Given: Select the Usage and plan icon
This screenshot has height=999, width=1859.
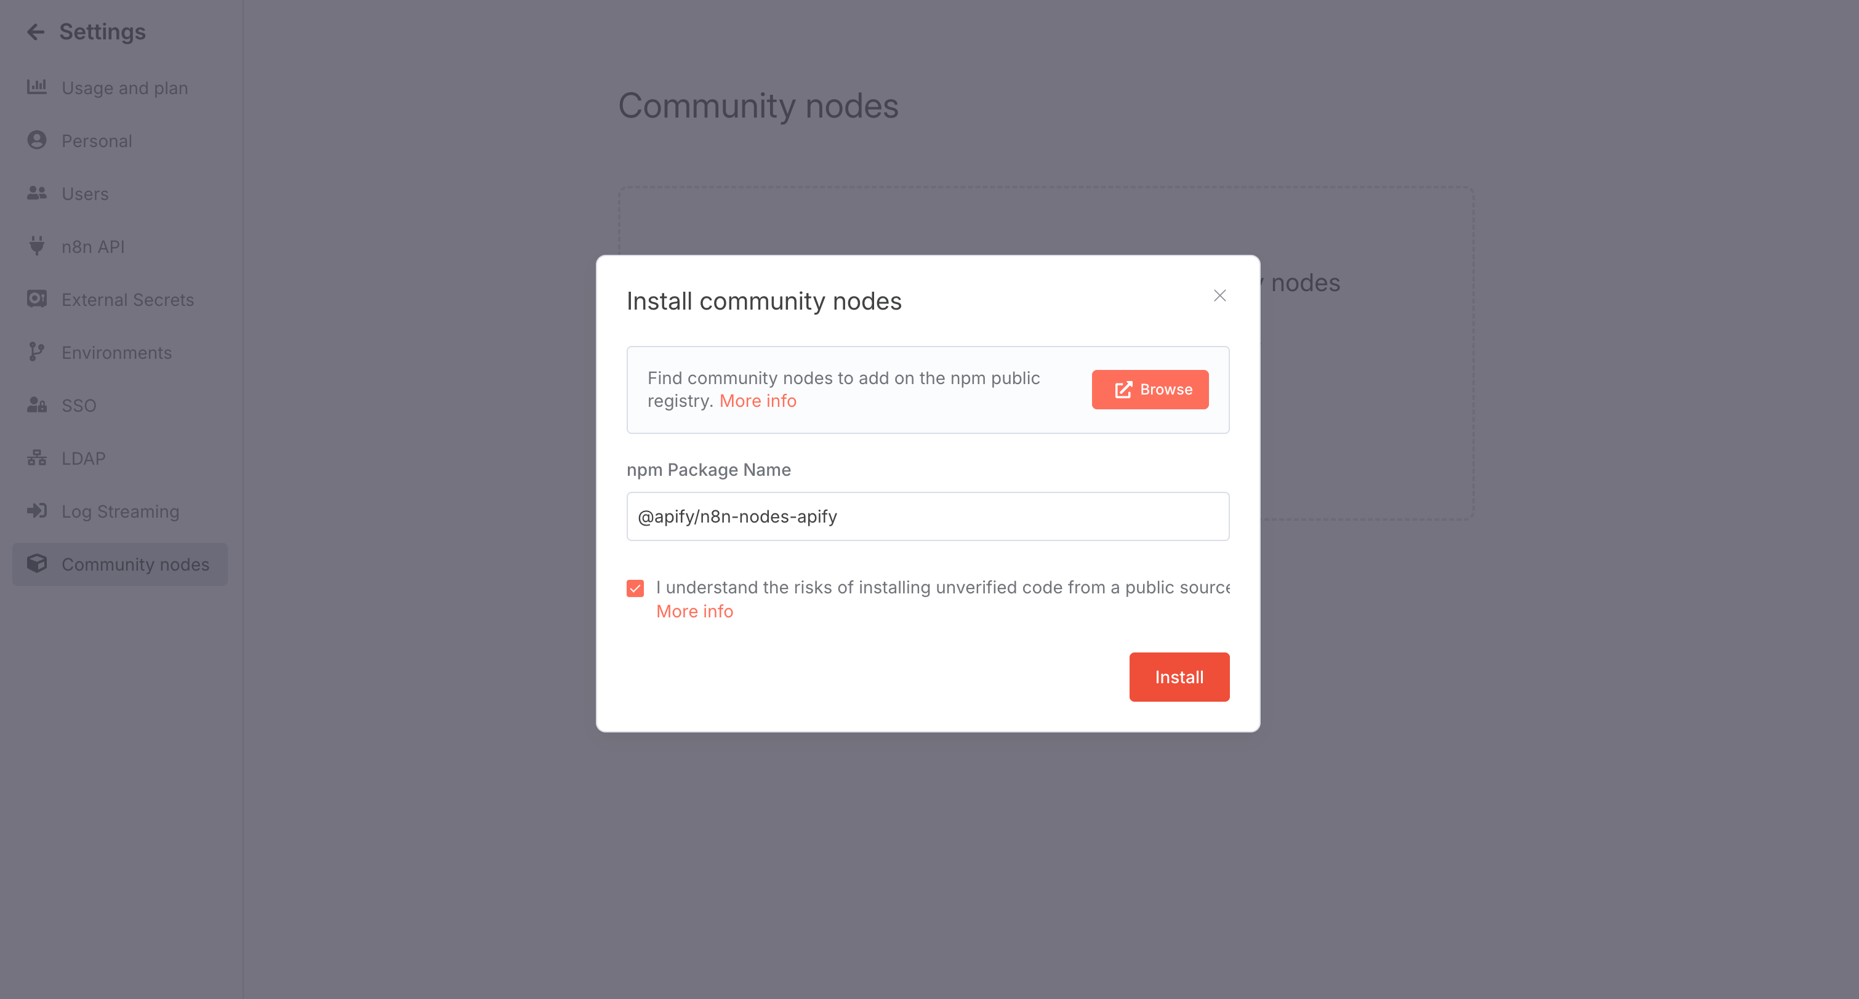Looking at the screenshot, I should (x=36, y=87).
